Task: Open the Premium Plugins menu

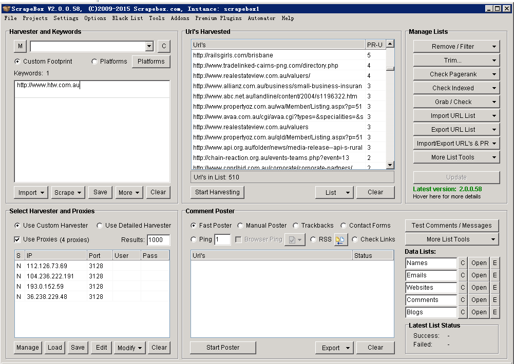Action: [x=218, y=18]
